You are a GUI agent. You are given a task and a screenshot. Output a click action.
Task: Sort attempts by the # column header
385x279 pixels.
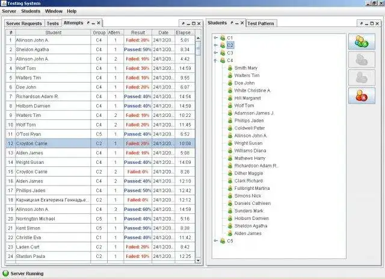point(11,33)
